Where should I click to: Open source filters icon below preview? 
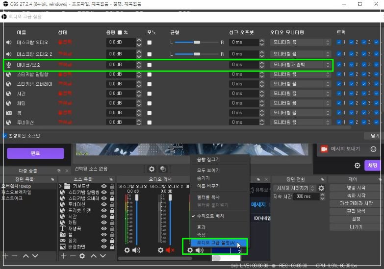163,169
